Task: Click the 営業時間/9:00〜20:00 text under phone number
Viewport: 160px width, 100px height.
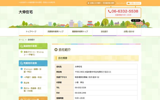Action: 123,15
